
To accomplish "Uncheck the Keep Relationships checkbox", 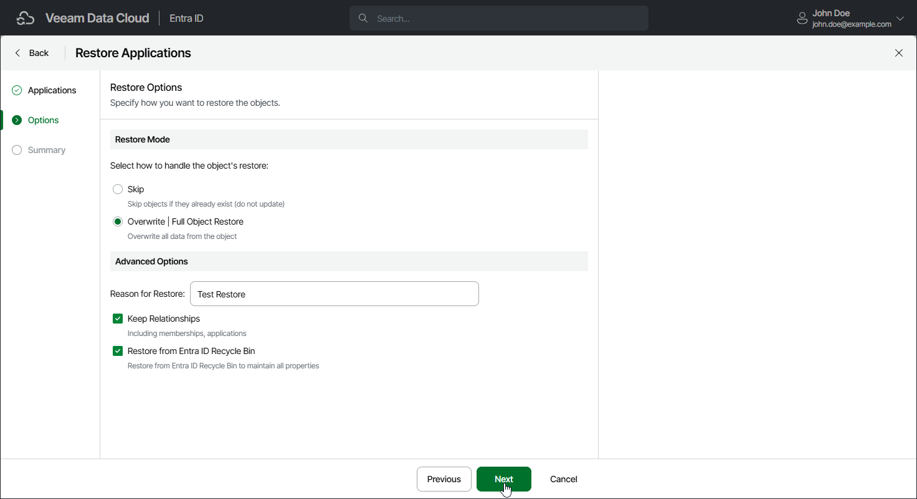I will (x=118, y=319).
